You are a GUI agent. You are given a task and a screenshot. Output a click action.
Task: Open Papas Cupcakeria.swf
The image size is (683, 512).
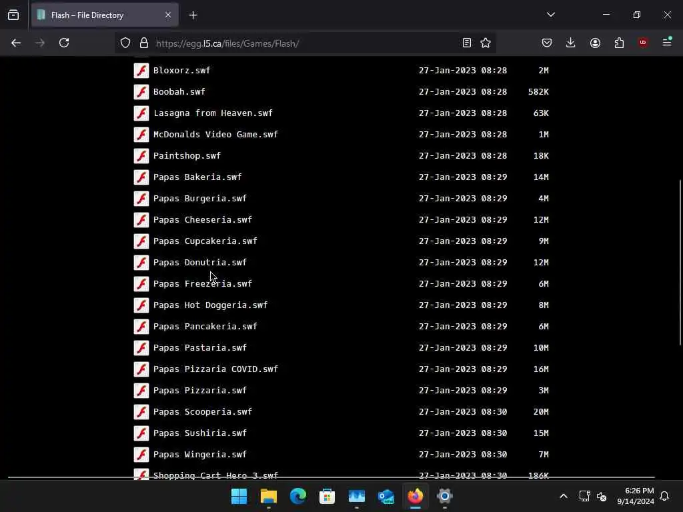tap(205, 241)
